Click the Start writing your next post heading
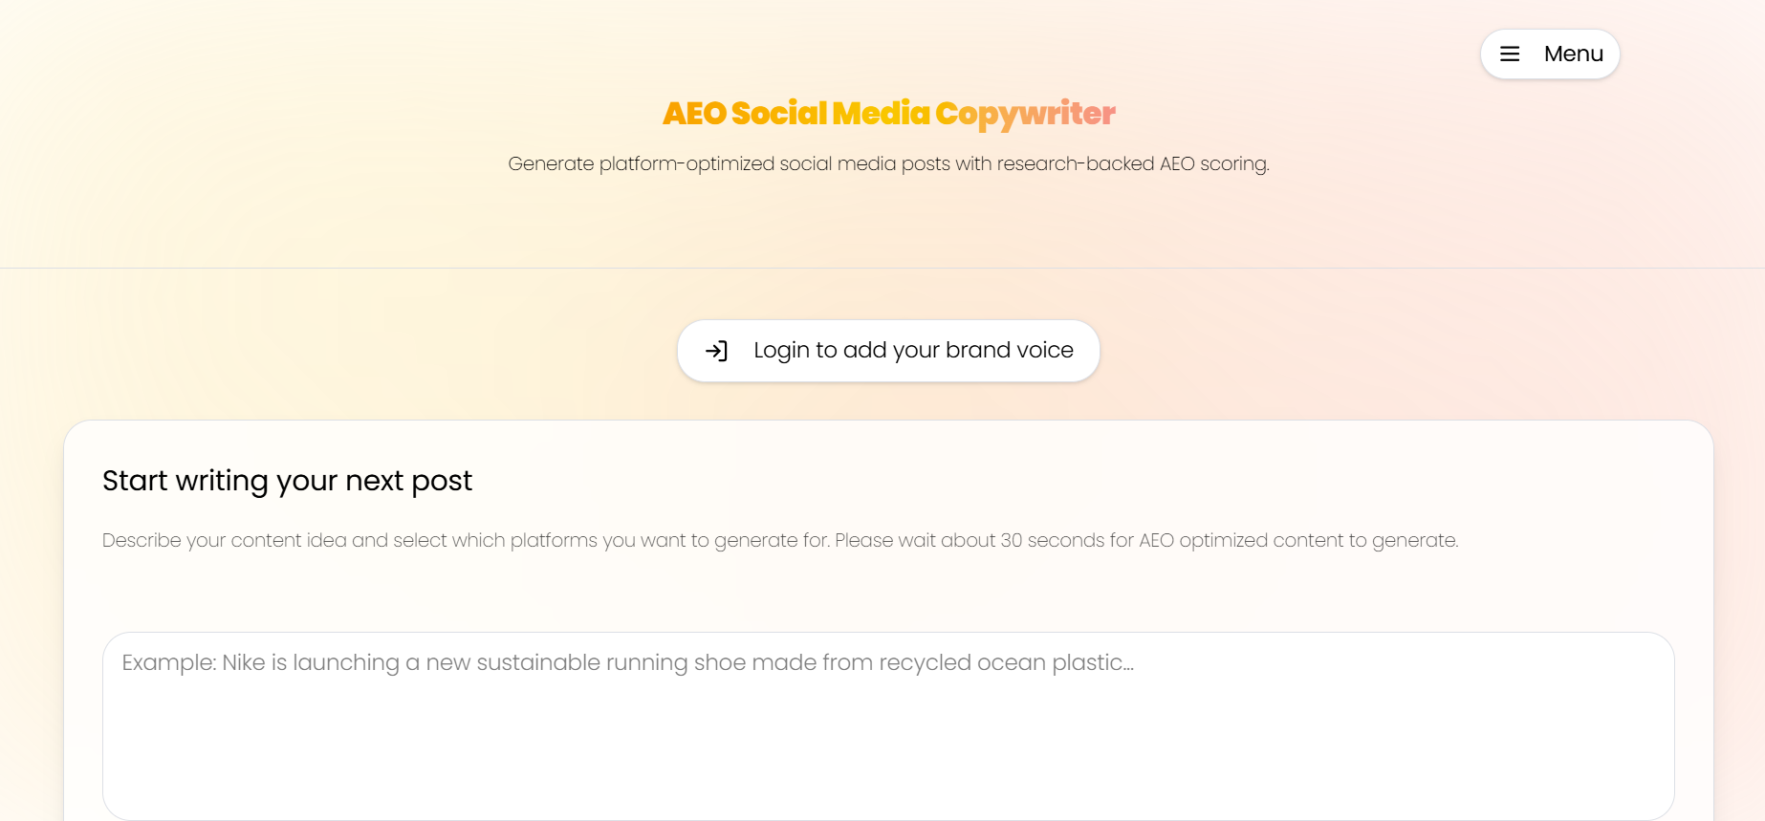 coord(287,481)
